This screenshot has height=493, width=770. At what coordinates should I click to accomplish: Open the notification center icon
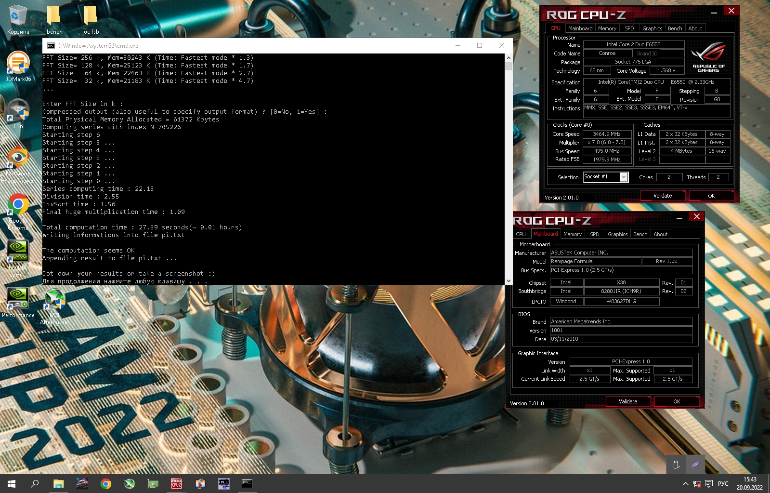709,484
